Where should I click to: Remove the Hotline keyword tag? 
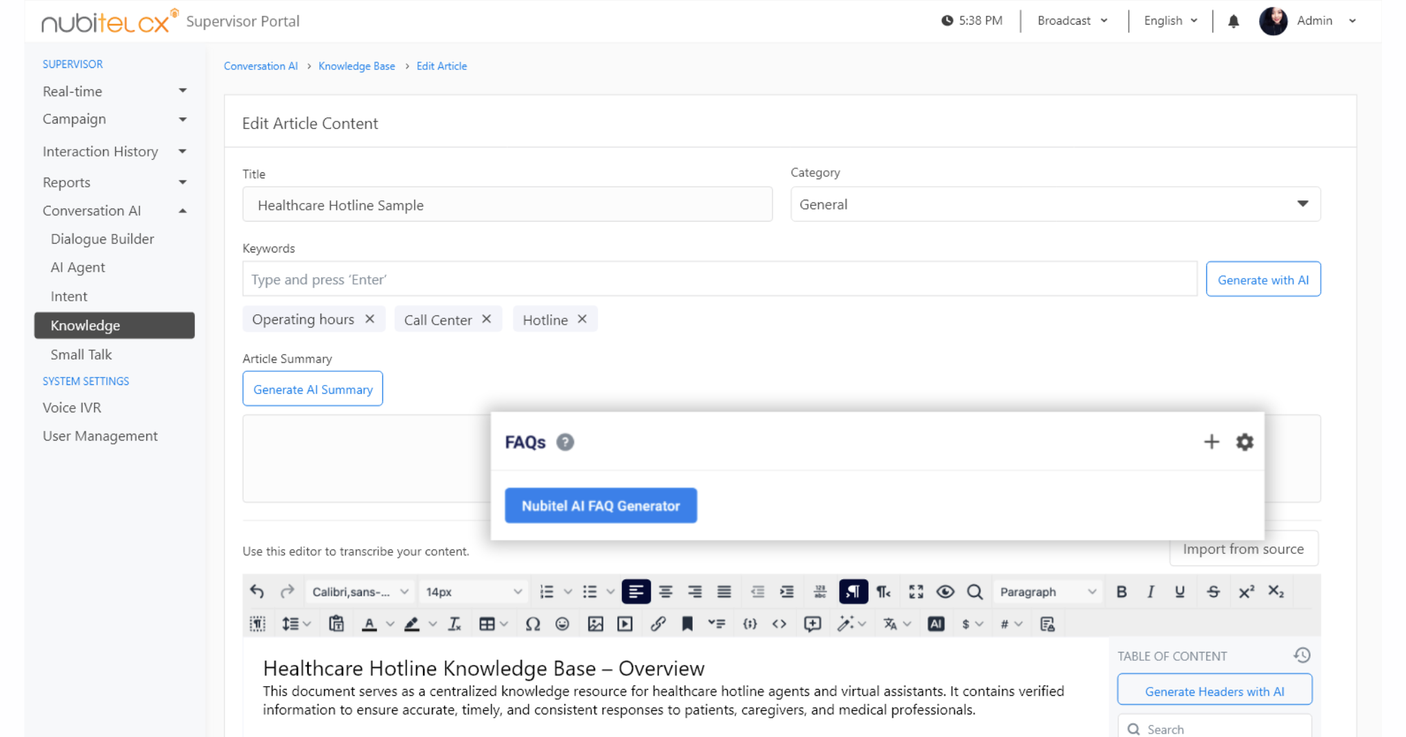[581, 318]
